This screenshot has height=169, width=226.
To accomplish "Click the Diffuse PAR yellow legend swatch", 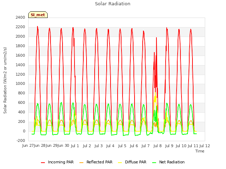I will (x=120, y=163).
